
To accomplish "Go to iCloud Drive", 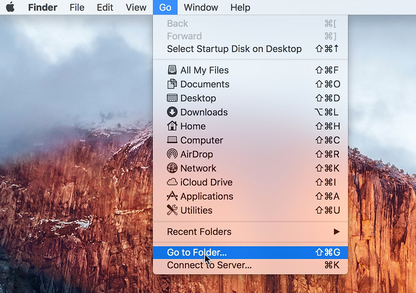I will [250, 182].
